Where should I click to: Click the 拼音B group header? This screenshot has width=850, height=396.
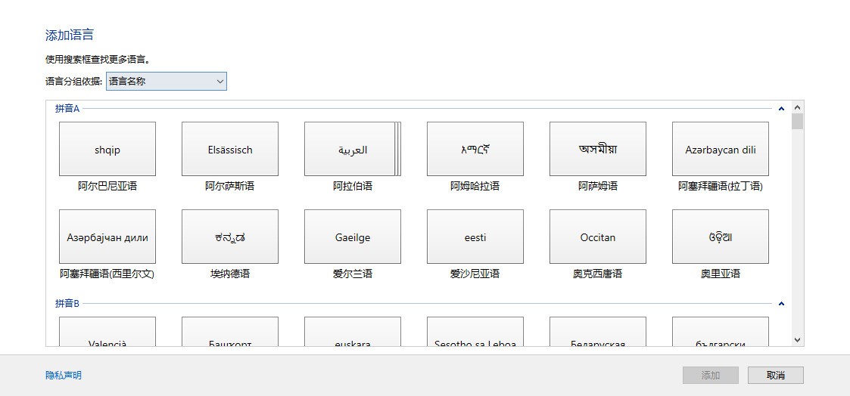point(67,304)
